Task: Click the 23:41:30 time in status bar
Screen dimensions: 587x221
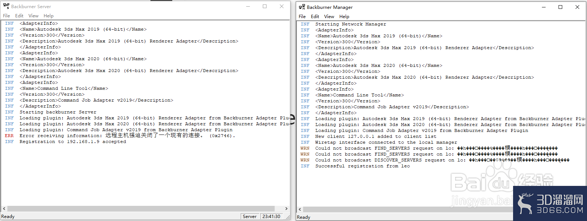Action: [271, 217]
